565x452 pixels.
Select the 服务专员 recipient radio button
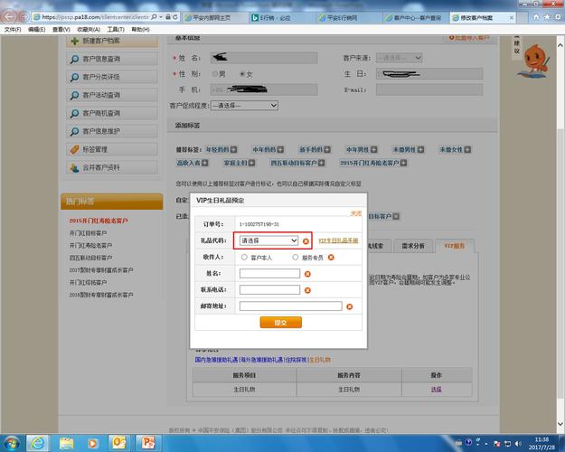(295, 258)
